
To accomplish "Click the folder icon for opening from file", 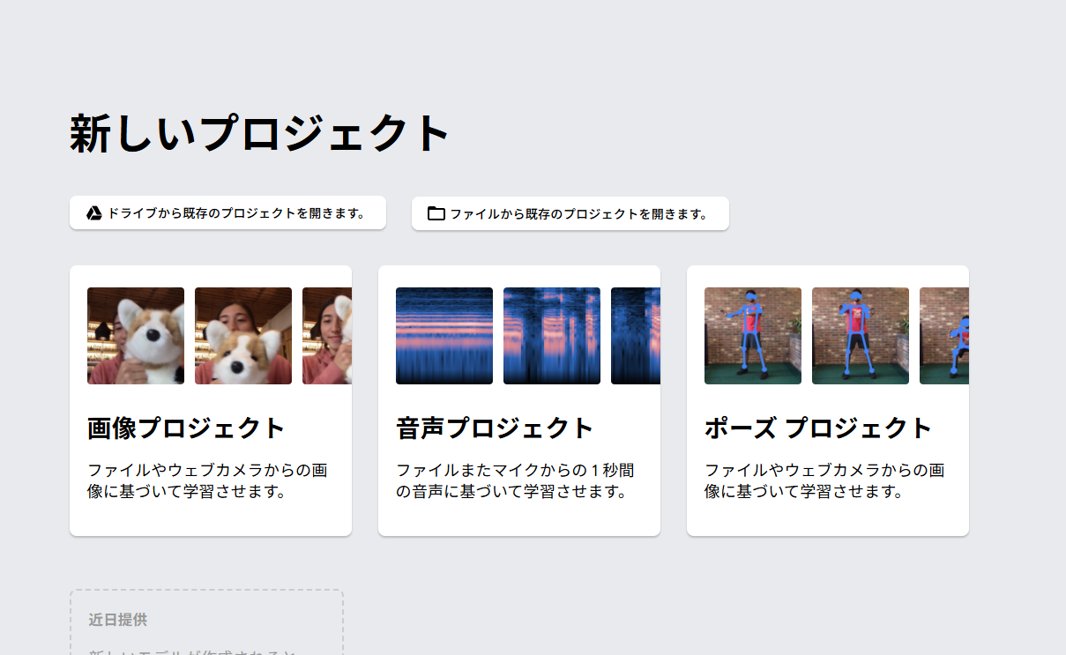I will coord(436,213).
